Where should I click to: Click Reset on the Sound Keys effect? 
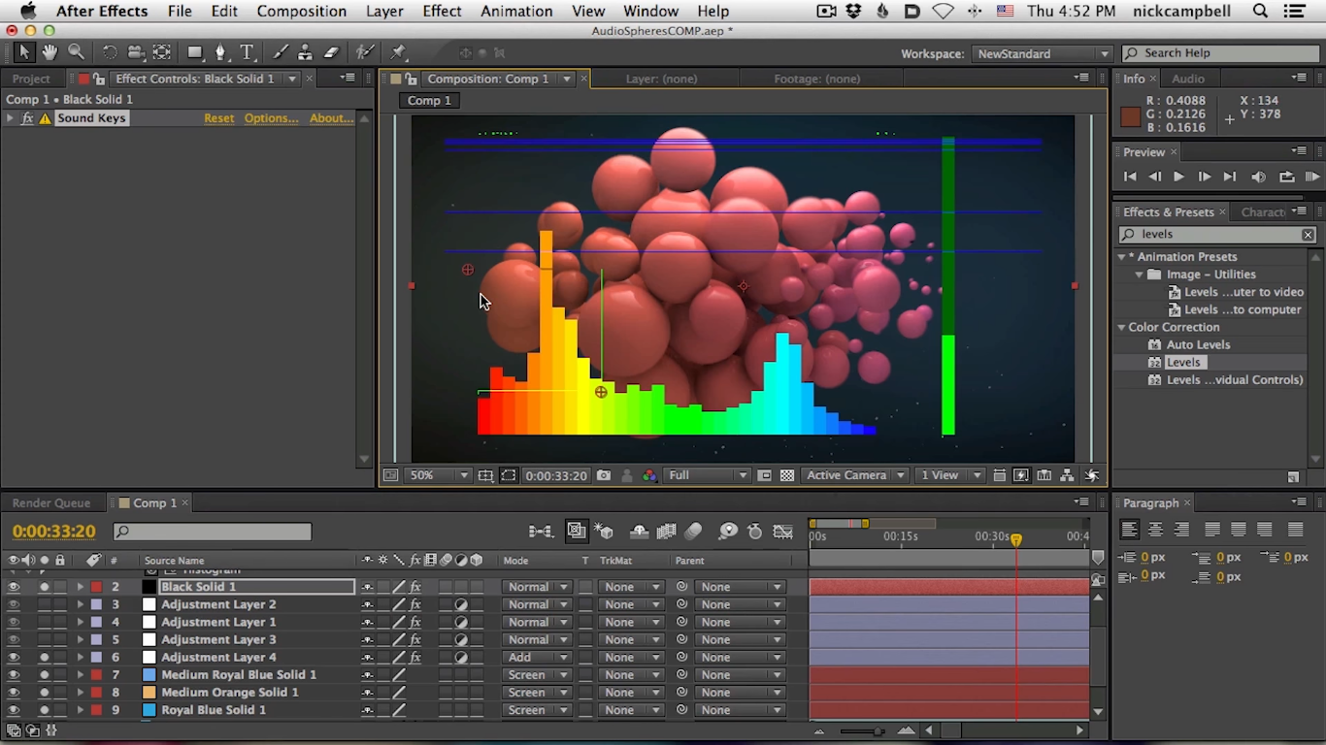click(x=219, y=117)
